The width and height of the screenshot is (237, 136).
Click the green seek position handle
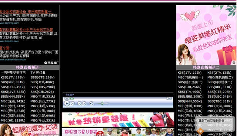point(72,98)
